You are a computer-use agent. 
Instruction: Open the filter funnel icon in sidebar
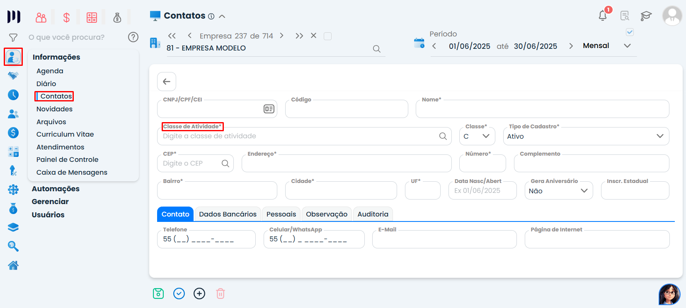click(13, 38)
